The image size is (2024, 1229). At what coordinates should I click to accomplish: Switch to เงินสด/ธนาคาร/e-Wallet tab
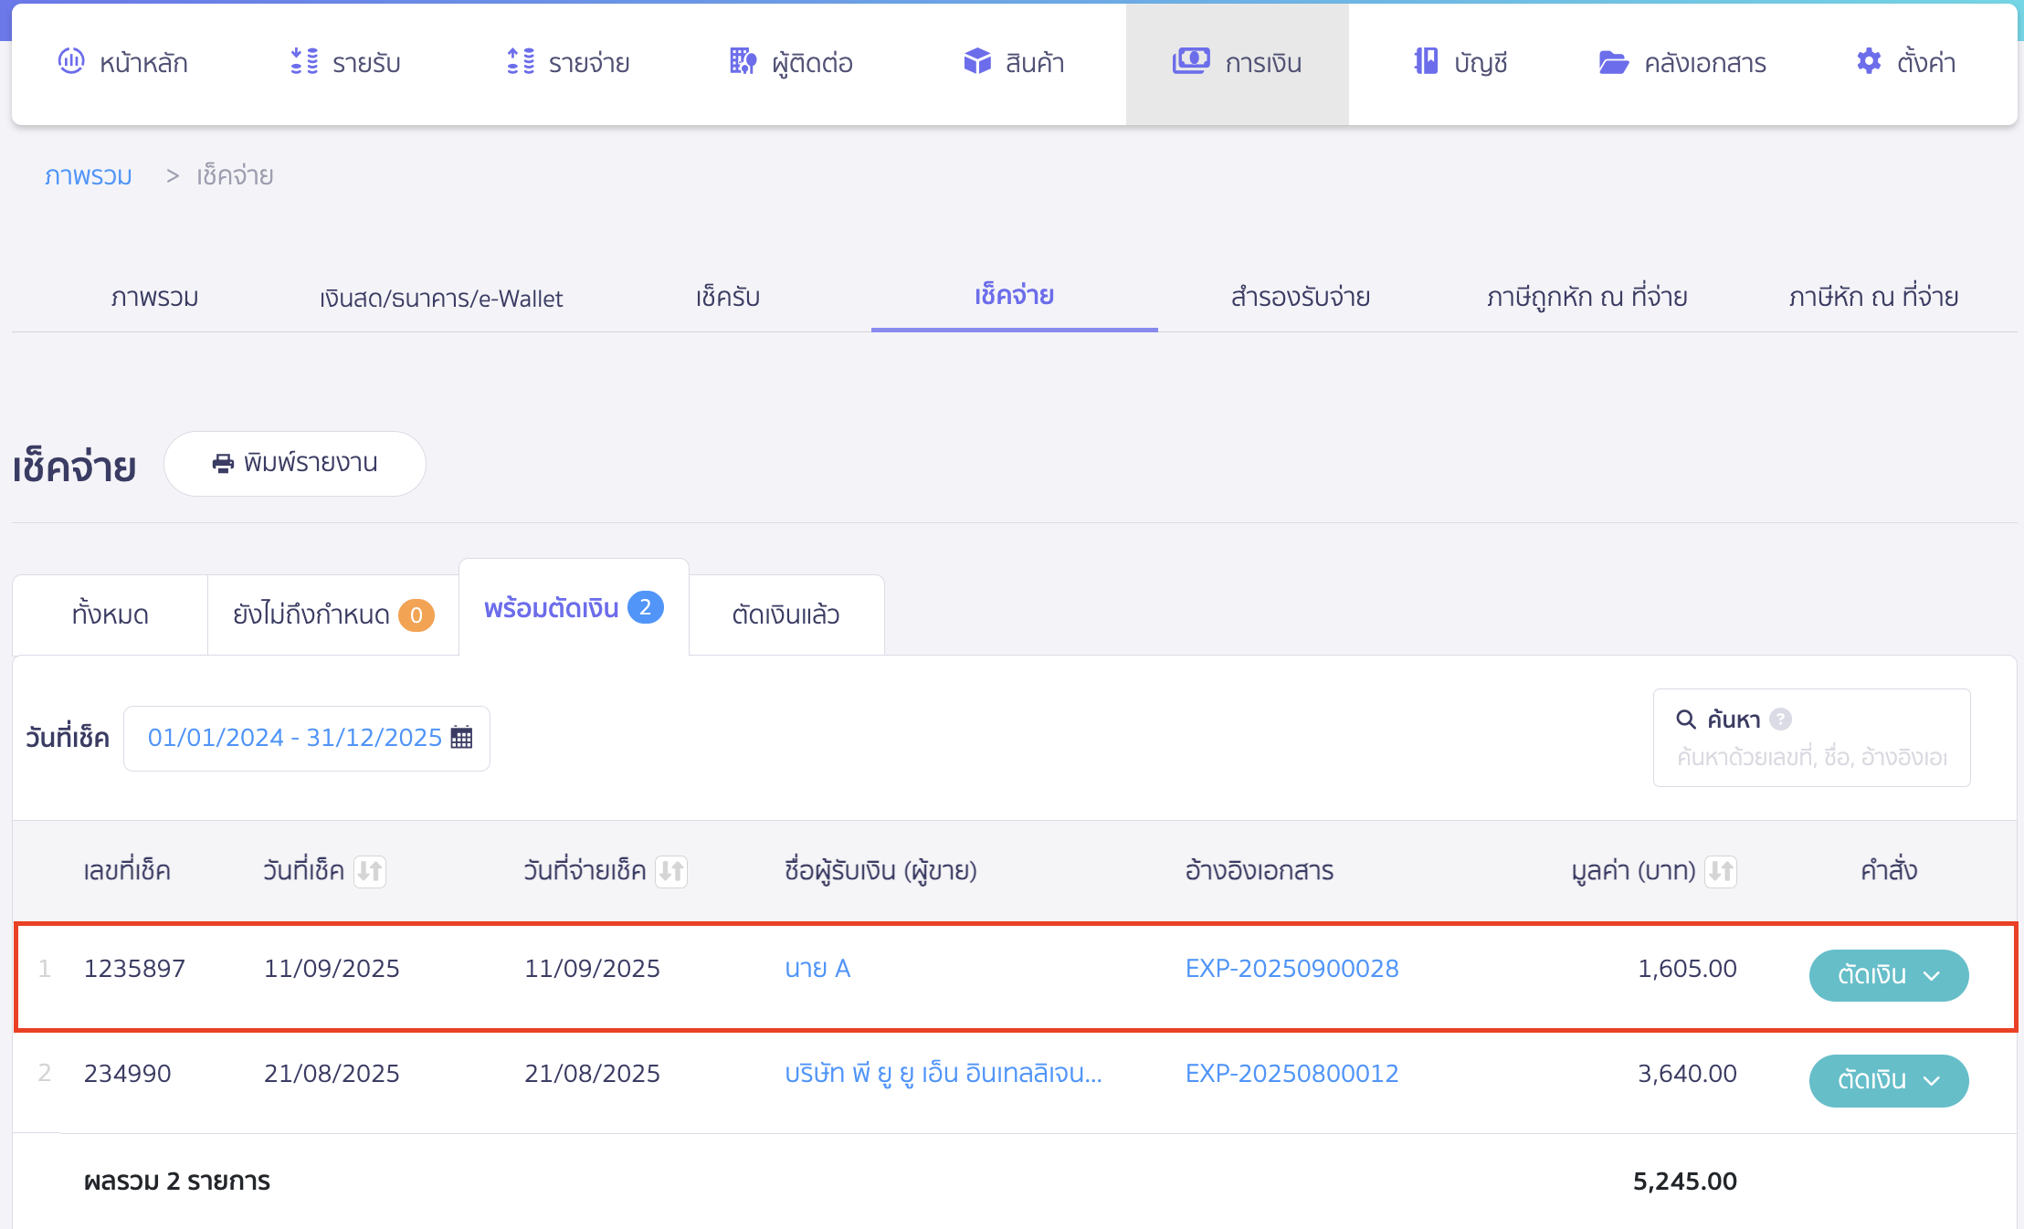coord(441,298)
